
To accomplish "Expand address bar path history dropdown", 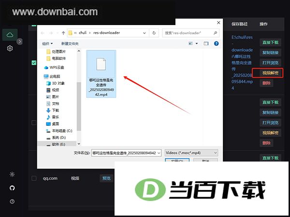I will (x=144, y=33).
